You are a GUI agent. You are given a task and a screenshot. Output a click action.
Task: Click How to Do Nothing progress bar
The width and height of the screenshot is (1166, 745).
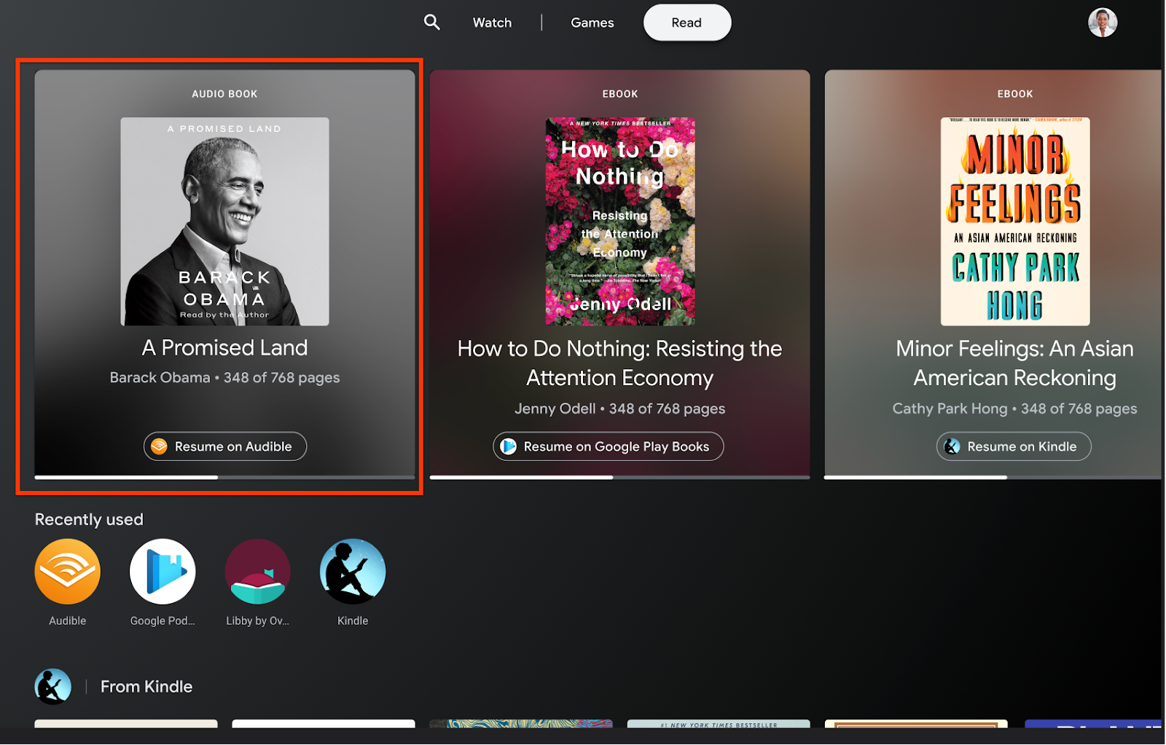pos(619,478)
